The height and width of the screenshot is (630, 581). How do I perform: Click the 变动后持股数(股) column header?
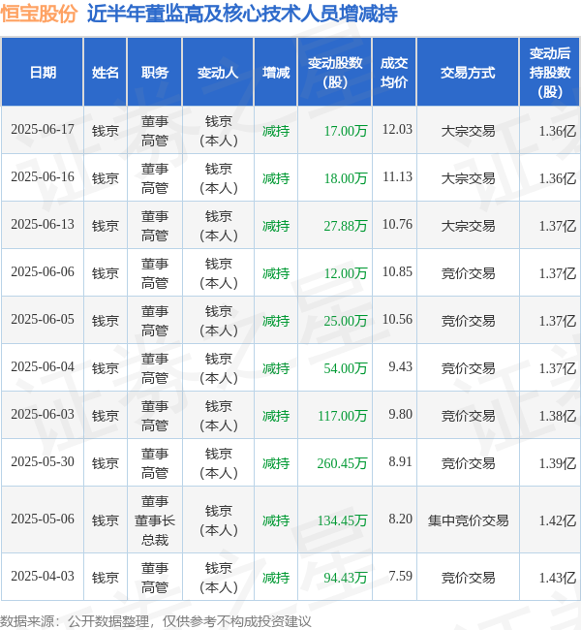550,73
